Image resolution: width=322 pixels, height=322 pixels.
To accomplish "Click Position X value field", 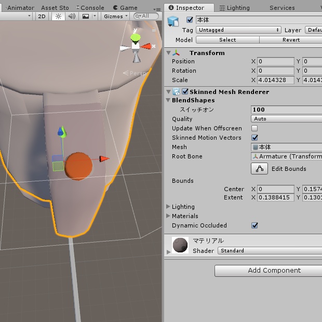I will coord(276,61).
